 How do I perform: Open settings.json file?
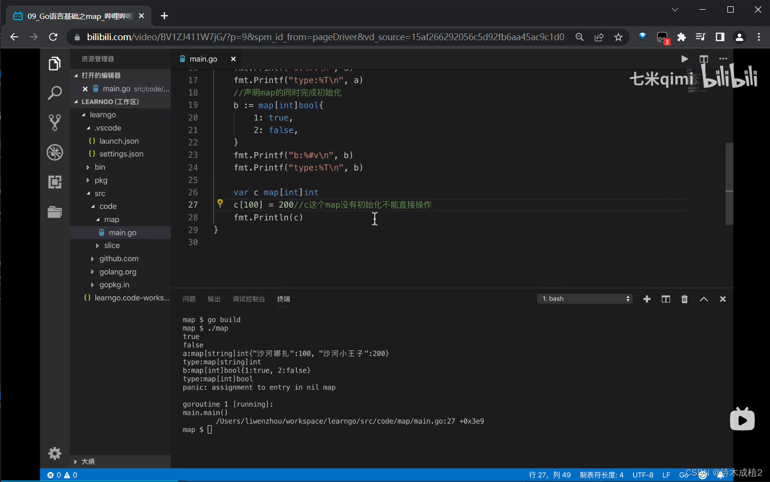click(120, 154)
